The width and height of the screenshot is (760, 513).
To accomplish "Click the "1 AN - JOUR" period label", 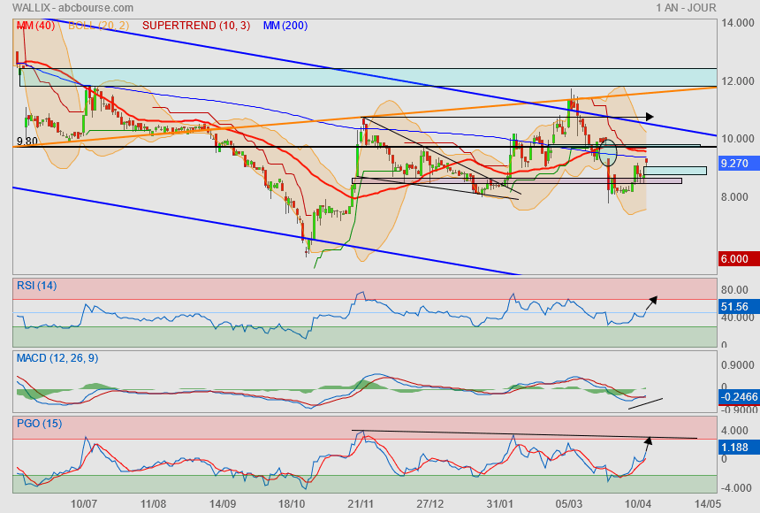I will coord(686,8).
